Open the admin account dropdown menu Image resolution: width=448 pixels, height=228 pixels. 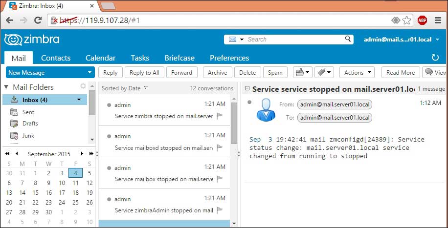pos(437,40)
